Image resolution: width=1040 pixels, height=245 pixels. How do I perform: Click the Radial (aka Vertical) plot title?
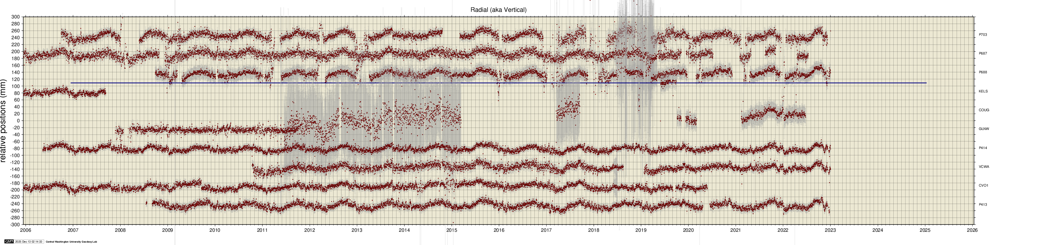[498, 10]
